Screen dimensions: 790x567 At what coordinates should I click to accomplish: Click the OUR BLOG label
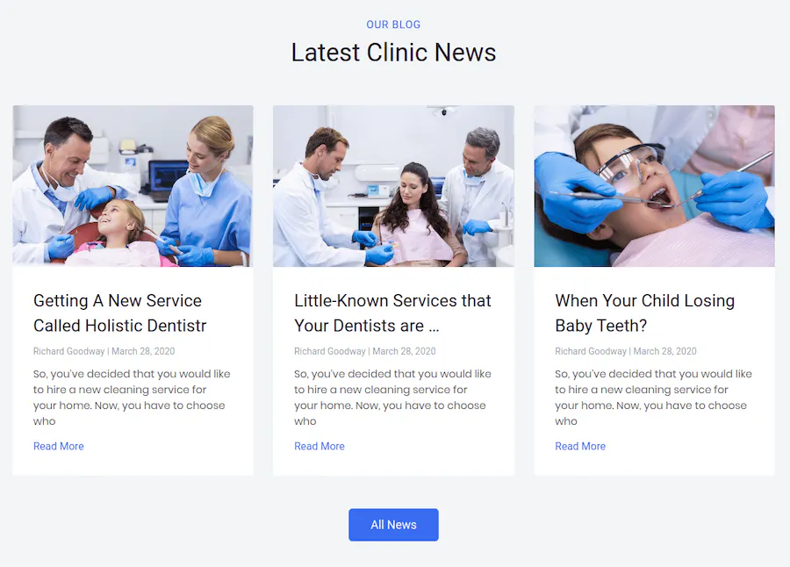point(393,25)
